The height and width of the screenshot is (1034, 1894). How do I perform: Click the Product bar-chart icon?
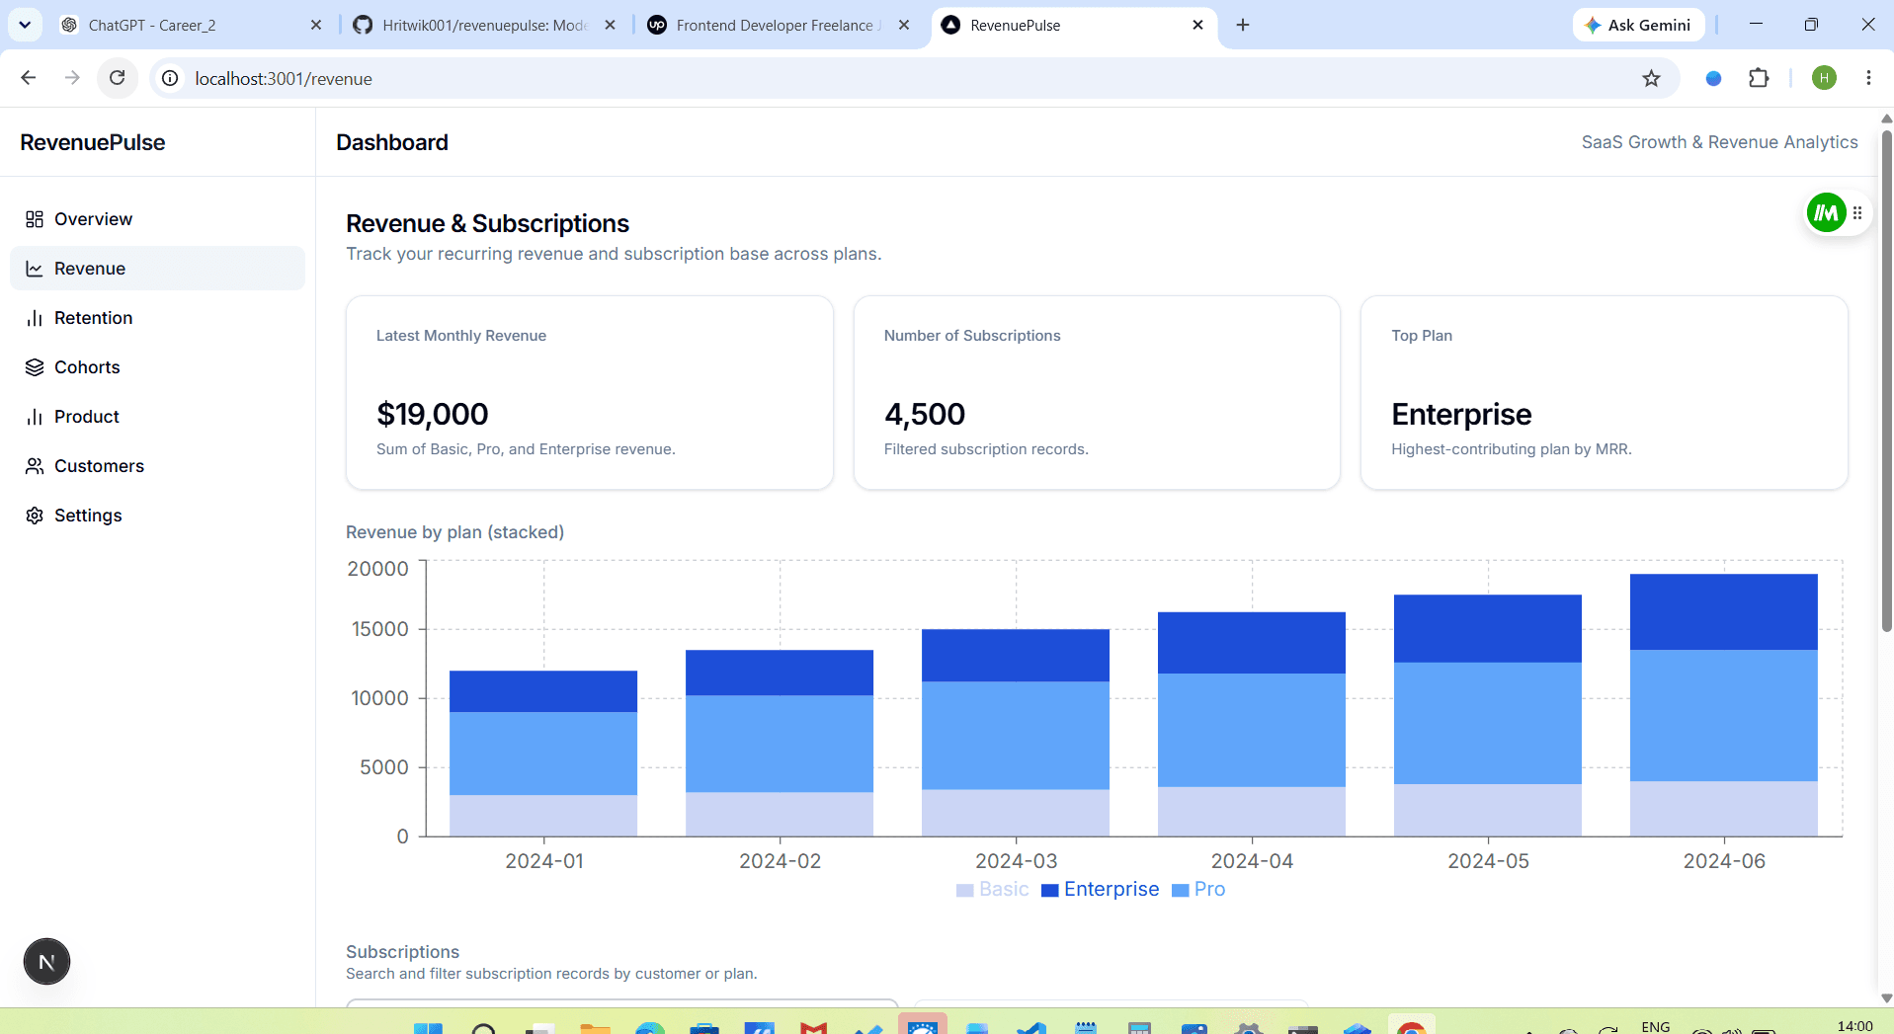(35, 417)
